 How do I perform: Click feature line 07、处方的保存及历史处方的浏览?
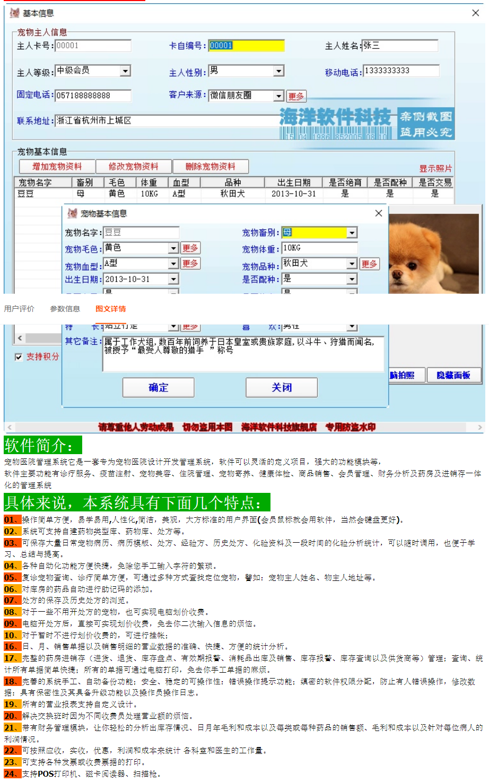click(67, 600)
